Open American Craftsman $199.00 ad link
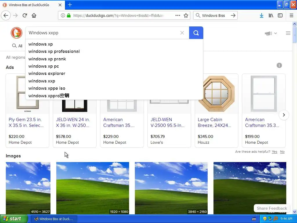This screenshot has height=223, width=297. [x=262, y=123]
